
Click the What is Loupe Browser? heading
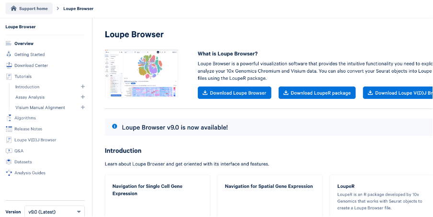tap(228, 54)
